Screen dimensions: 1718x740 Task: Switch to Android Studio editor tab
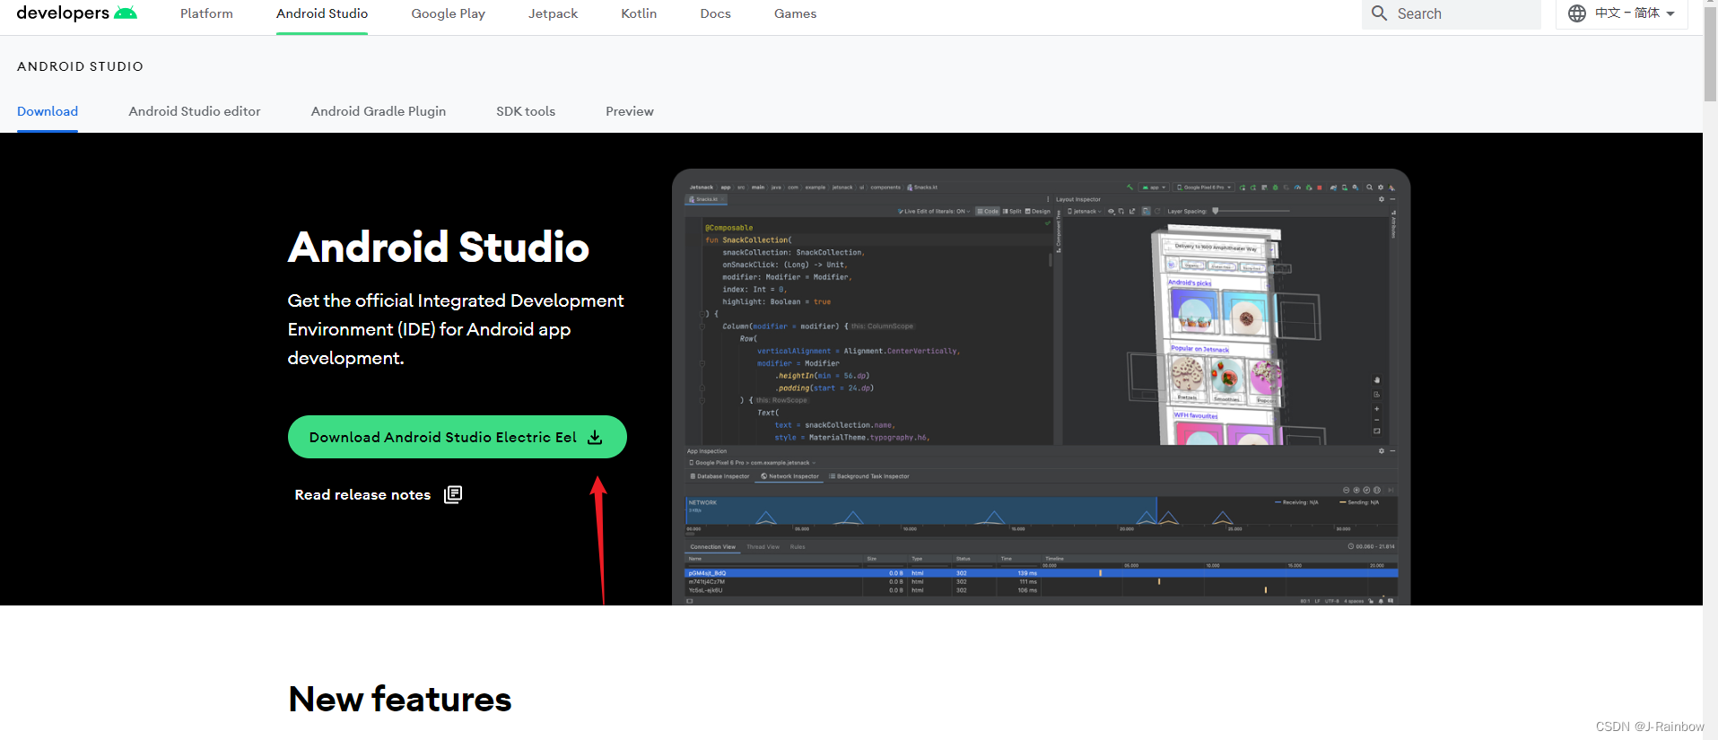(195, 111)
